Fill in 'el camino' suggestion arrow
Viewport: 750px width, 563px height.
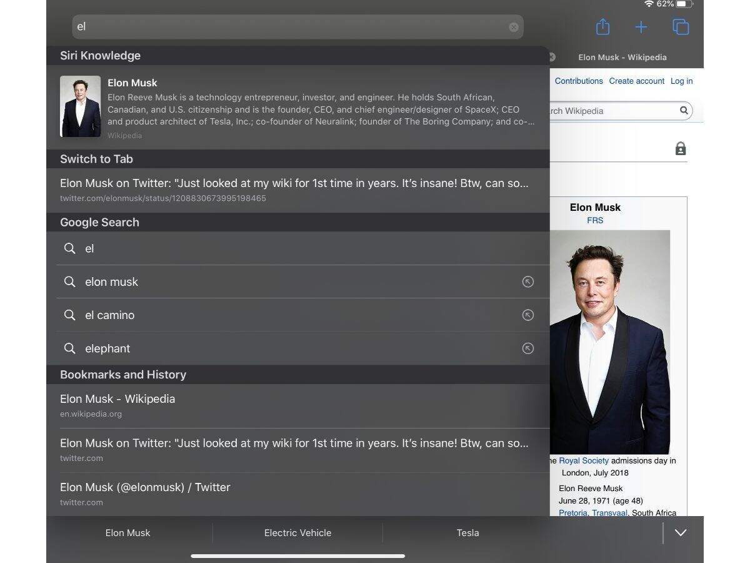coord(527,315)
